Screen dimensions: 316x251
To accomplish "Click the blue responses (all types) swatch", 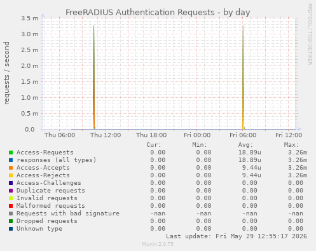I will tap(11, 160).
